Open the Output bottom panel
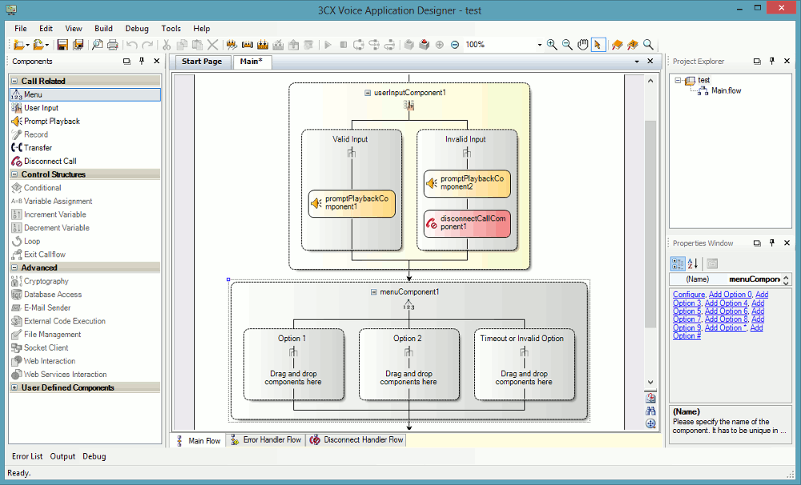 tap(62, 456)
